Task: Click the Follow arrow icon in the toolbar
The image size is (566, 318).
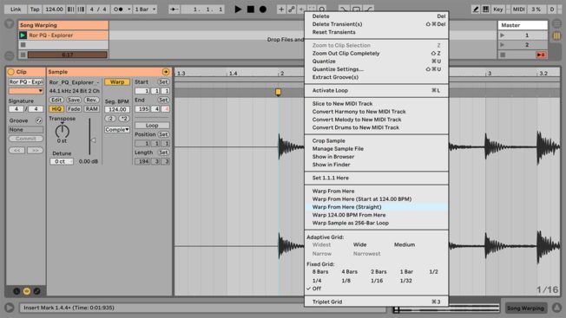Action: [174, 10]
